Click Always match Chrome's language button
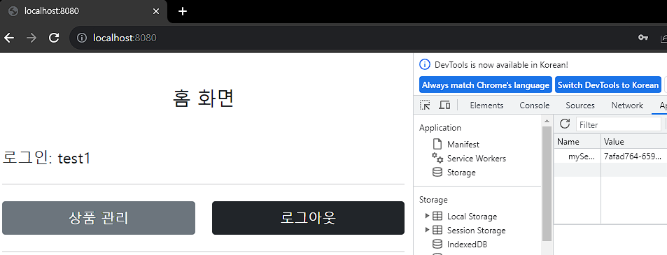Viewport: 667px width, 255px height. (486, 85)
